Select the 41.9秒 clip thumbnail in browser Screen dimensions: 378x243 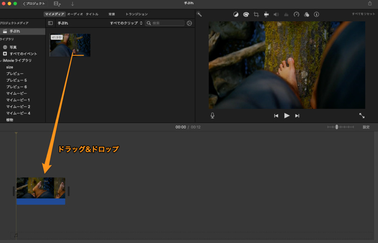click(70, 45)
